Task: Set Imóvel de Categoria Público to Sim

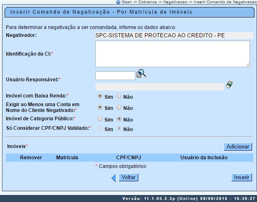Action: pyautogui.click(x=100, y=119)
